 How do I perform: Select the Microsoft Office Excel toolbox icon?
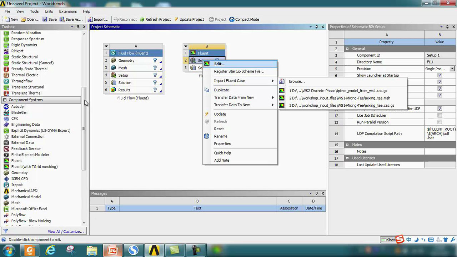(6, 209)
